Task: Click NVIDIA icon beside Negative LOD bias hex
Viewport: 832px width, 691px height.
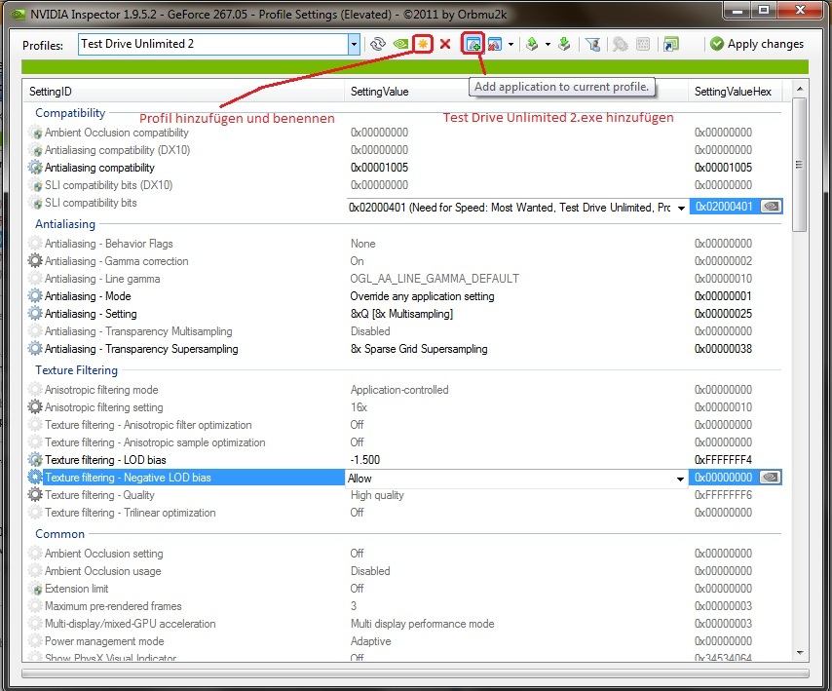Action: tap(770, 478)
